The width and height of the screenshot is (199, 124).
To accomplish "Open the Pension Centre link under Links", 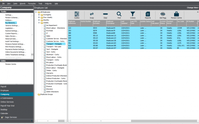I will [x=11, y=64].
